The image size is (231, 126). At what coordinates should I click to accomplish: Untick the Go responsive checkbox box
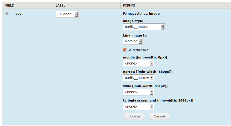(125, 50)
